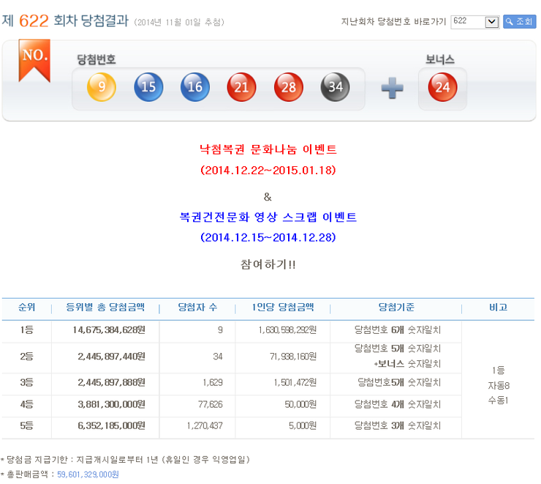Viewport: 541px width, 484px height.
Task: Click the 수동1 text in the 비고 column
Action: point(498,401)
